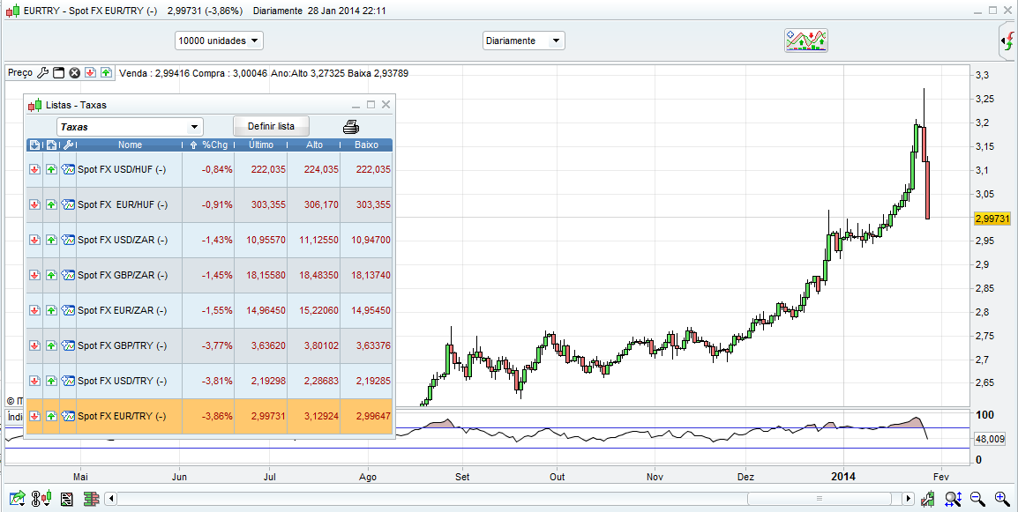Select the Spot FX USD/TRY row
The height and width of the screenshot is (512, 1018).
point(122,381)
